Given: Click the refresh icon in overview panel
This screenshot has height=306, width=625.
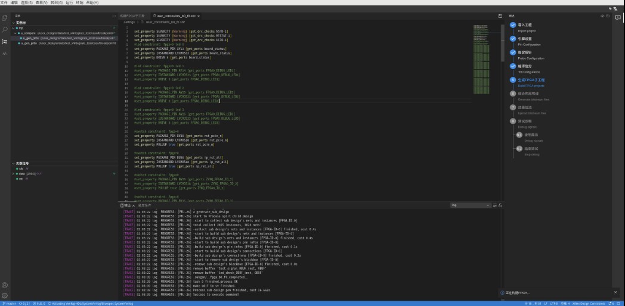Looking at the screenshot, I should 608,16.
